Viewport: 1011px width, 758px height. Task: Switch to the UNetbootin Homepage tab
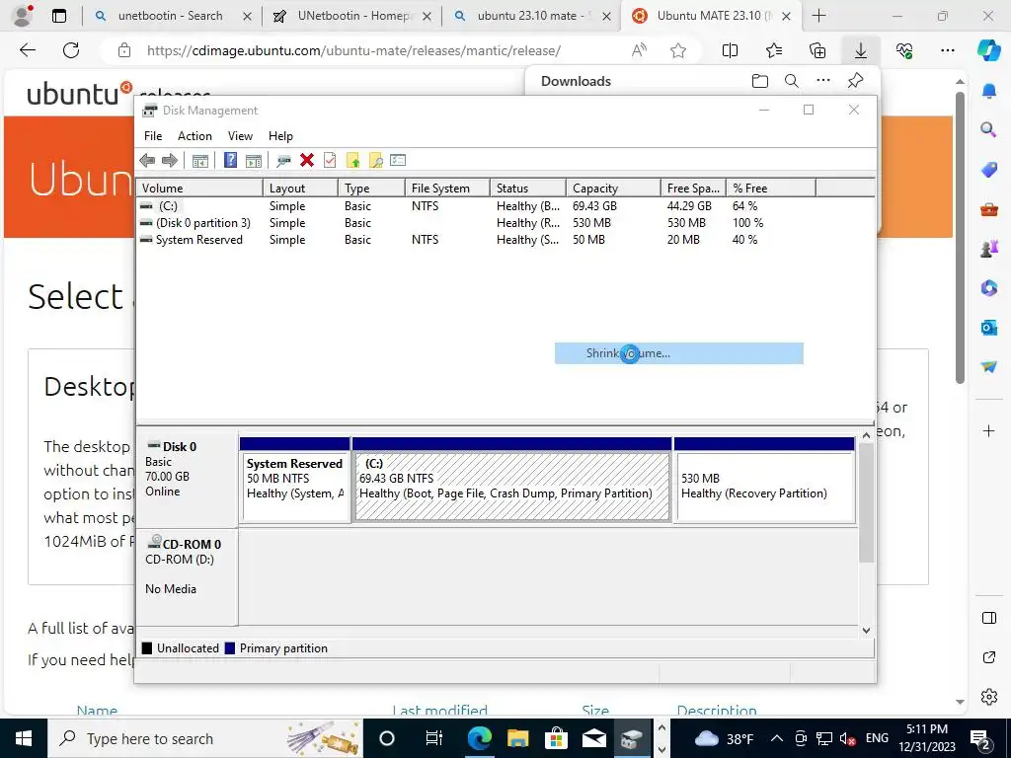351,16
